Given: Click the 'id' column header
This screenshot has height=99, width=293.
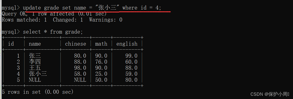Looking at the screenshot, I should (x=11, y=44).
